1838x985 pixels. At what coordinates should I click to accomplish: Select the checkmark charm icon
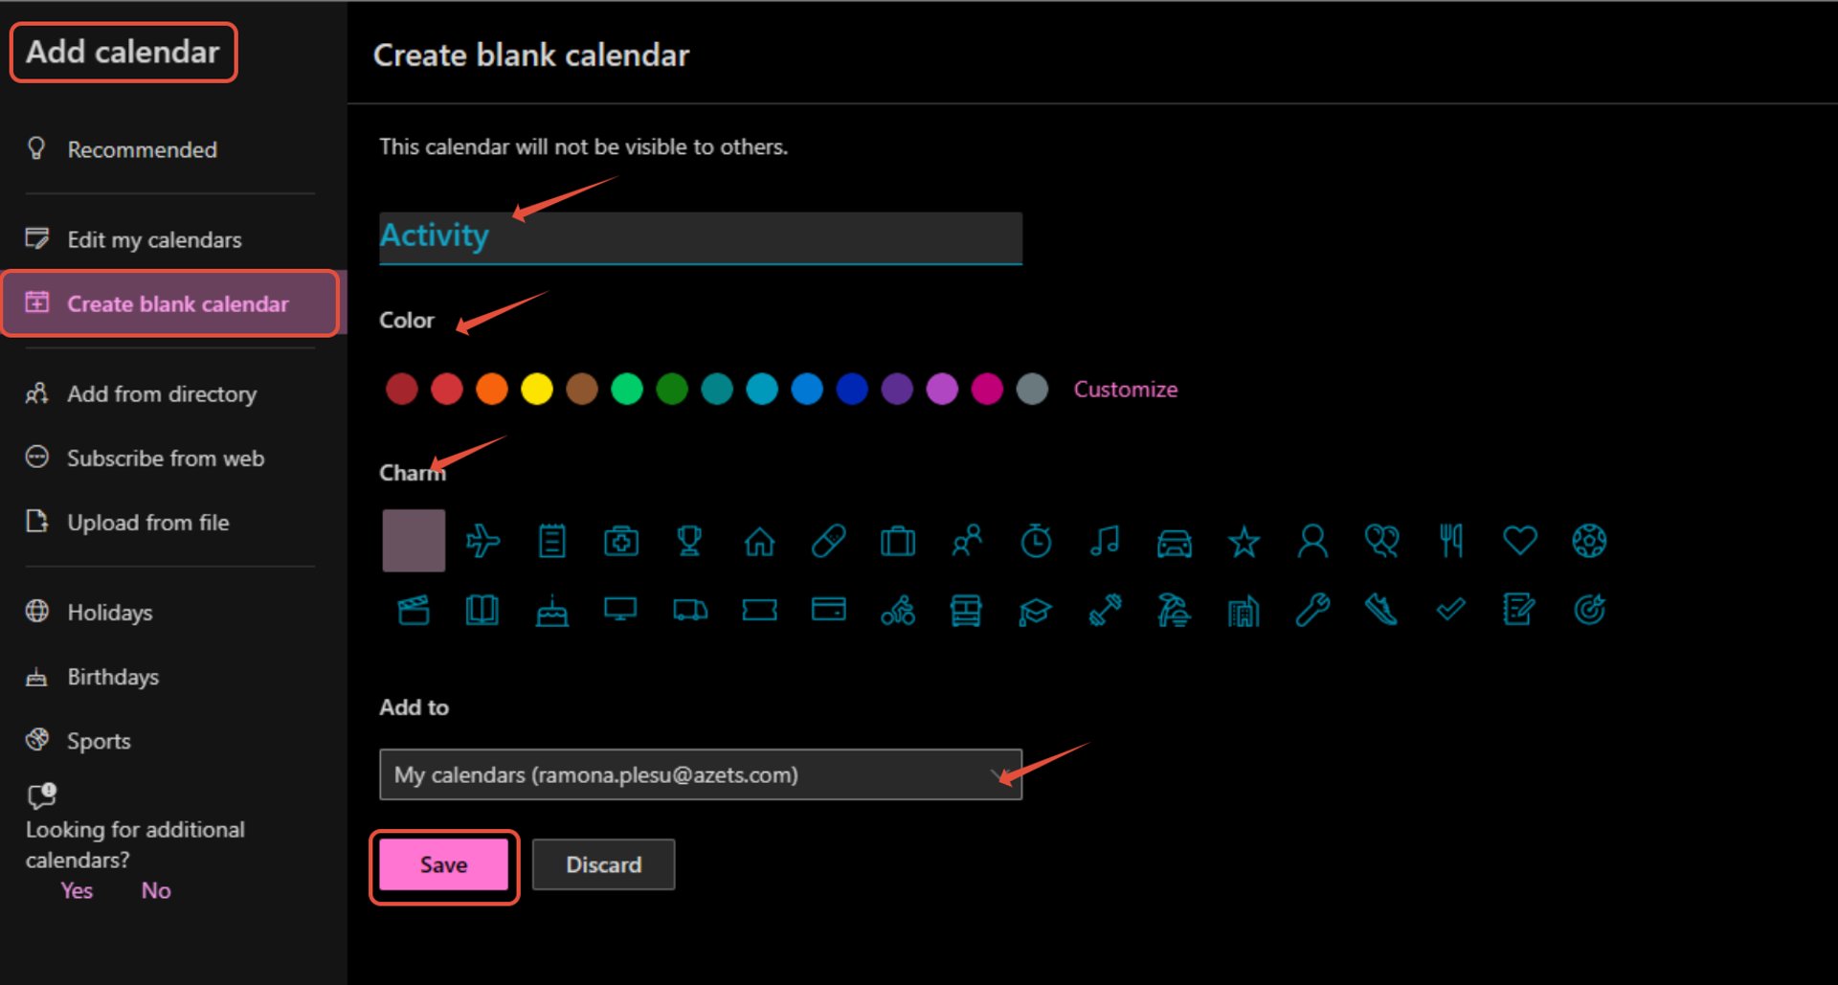(1450, 609)
